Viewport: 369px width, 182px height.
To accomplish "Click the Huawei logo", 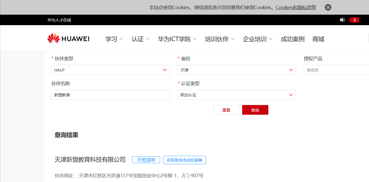I will 68,38.
